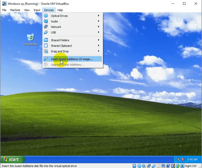Click the virtualization 'V' CPU status icon
Image resolution: width=202 pixels, height=168 pixels.
[x=173, y=166]
